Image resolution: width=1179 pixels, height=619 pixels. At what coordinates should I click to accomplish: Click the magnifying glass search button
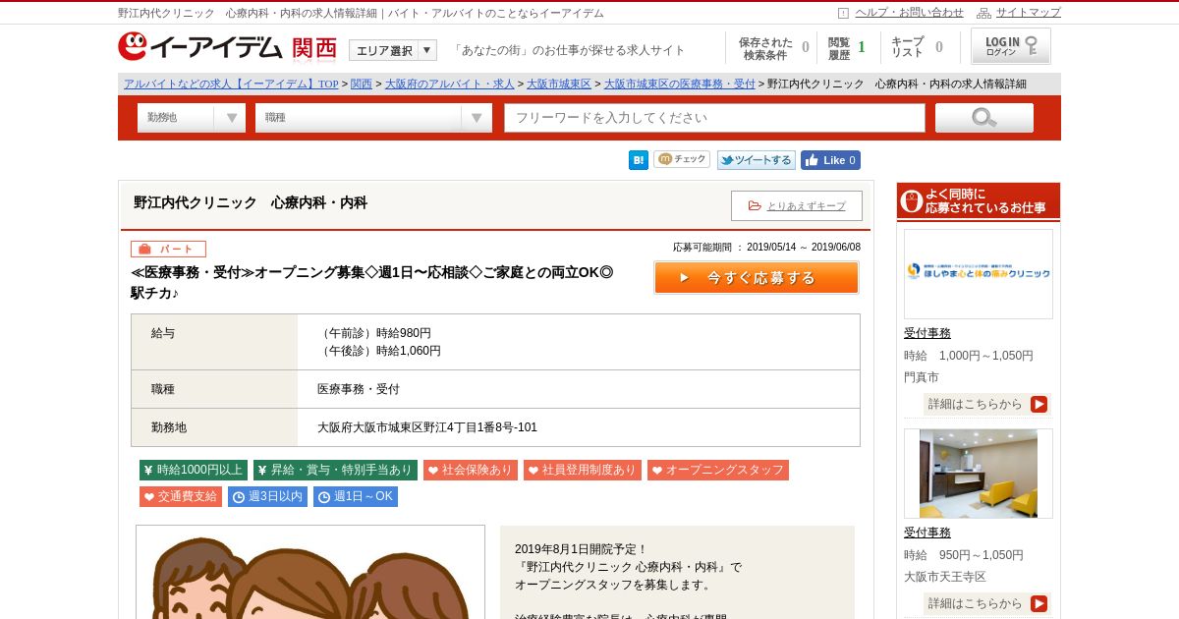pos(984,118)
